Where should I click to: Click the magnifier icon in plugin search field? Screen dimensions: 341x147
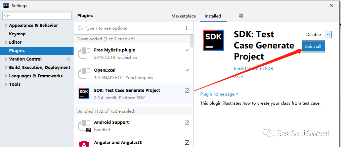point(81,28)
